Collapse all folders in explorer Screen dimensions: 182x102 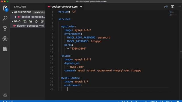[x=42, y=22]
